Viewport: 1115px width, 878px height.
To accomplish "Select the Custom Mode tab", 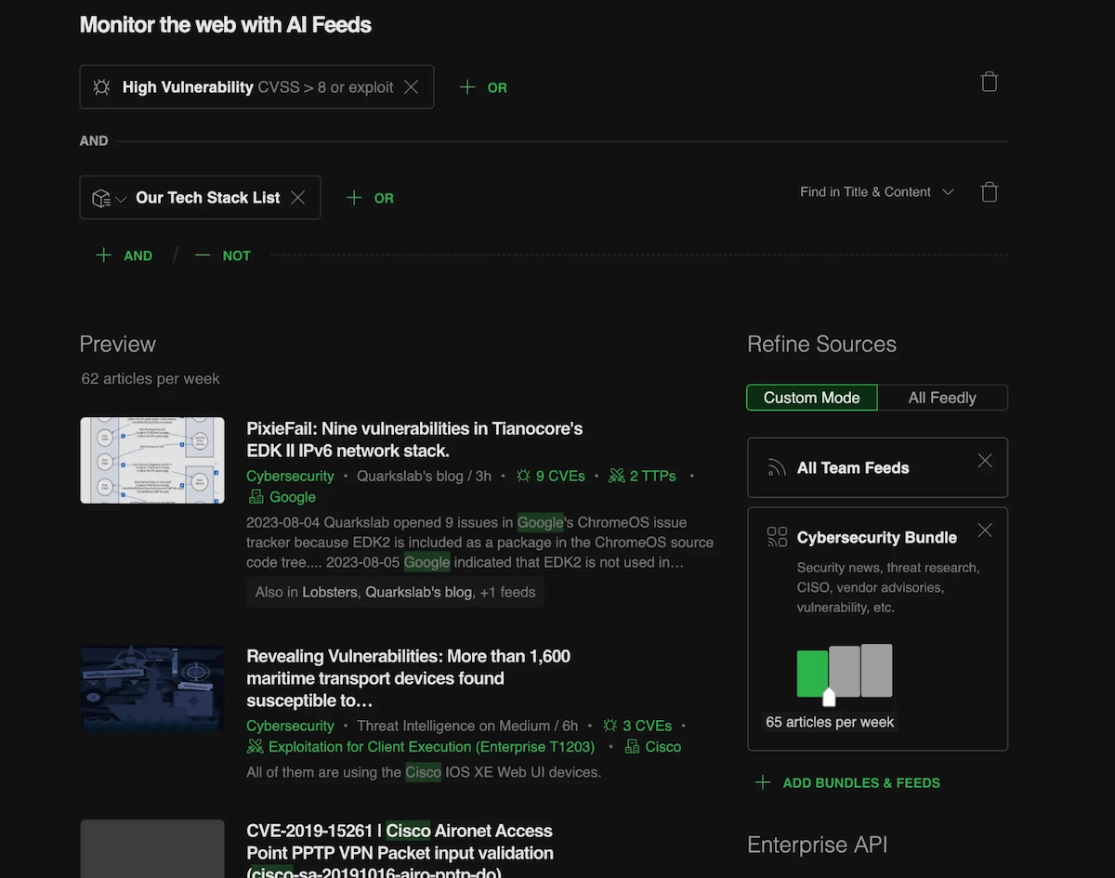I will (811, 397).
